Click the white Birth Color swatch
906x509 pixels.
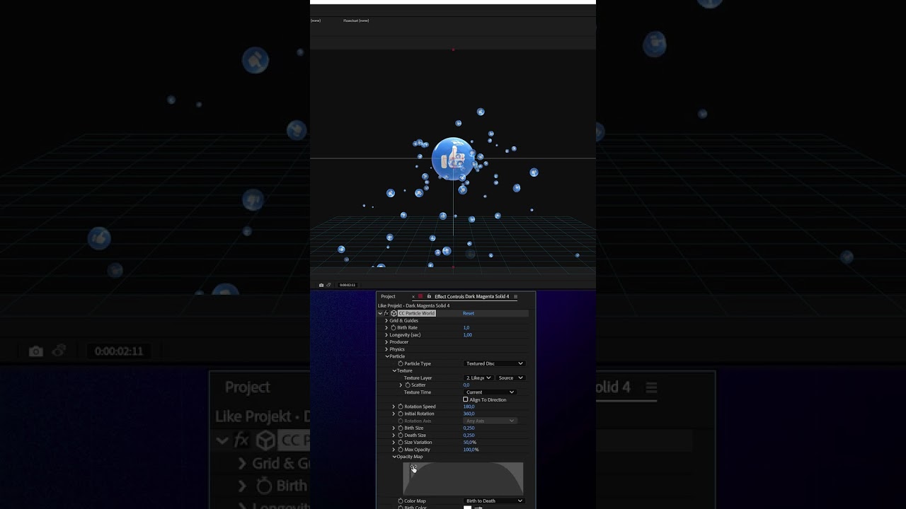point(467,508)
